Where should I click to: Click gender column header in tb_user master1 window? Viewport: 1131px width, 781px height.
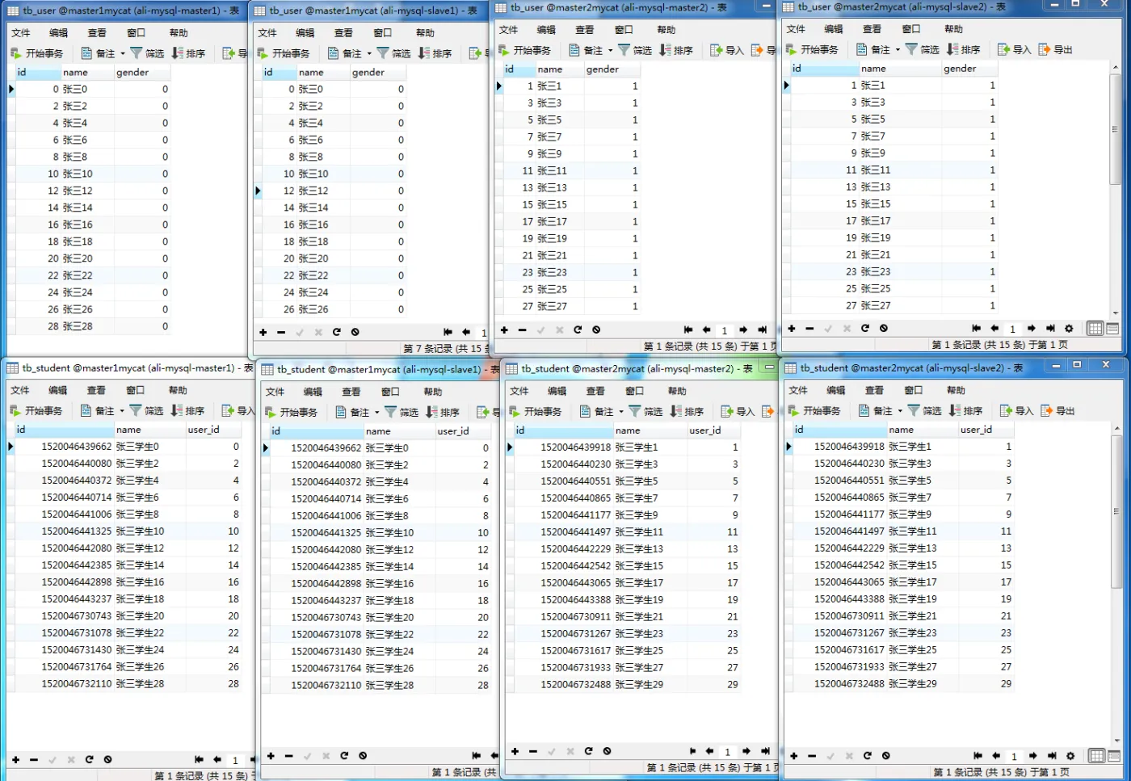tap(143, 72)
